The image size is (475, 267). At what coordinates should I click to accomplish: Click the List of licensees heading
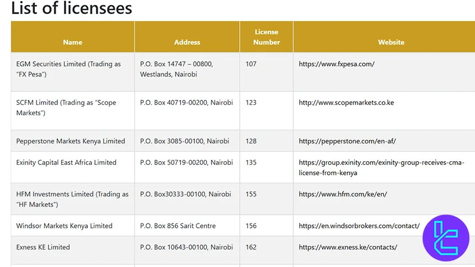coord(72,8)
